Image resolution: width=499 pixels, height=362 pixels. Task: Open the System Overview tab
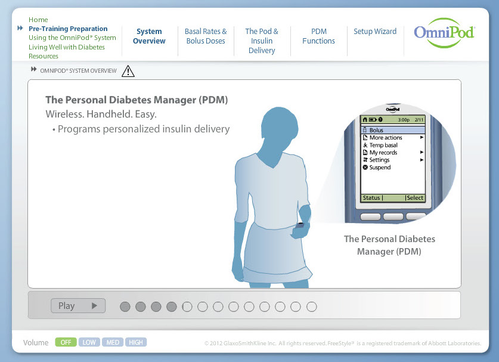(149, 36)
